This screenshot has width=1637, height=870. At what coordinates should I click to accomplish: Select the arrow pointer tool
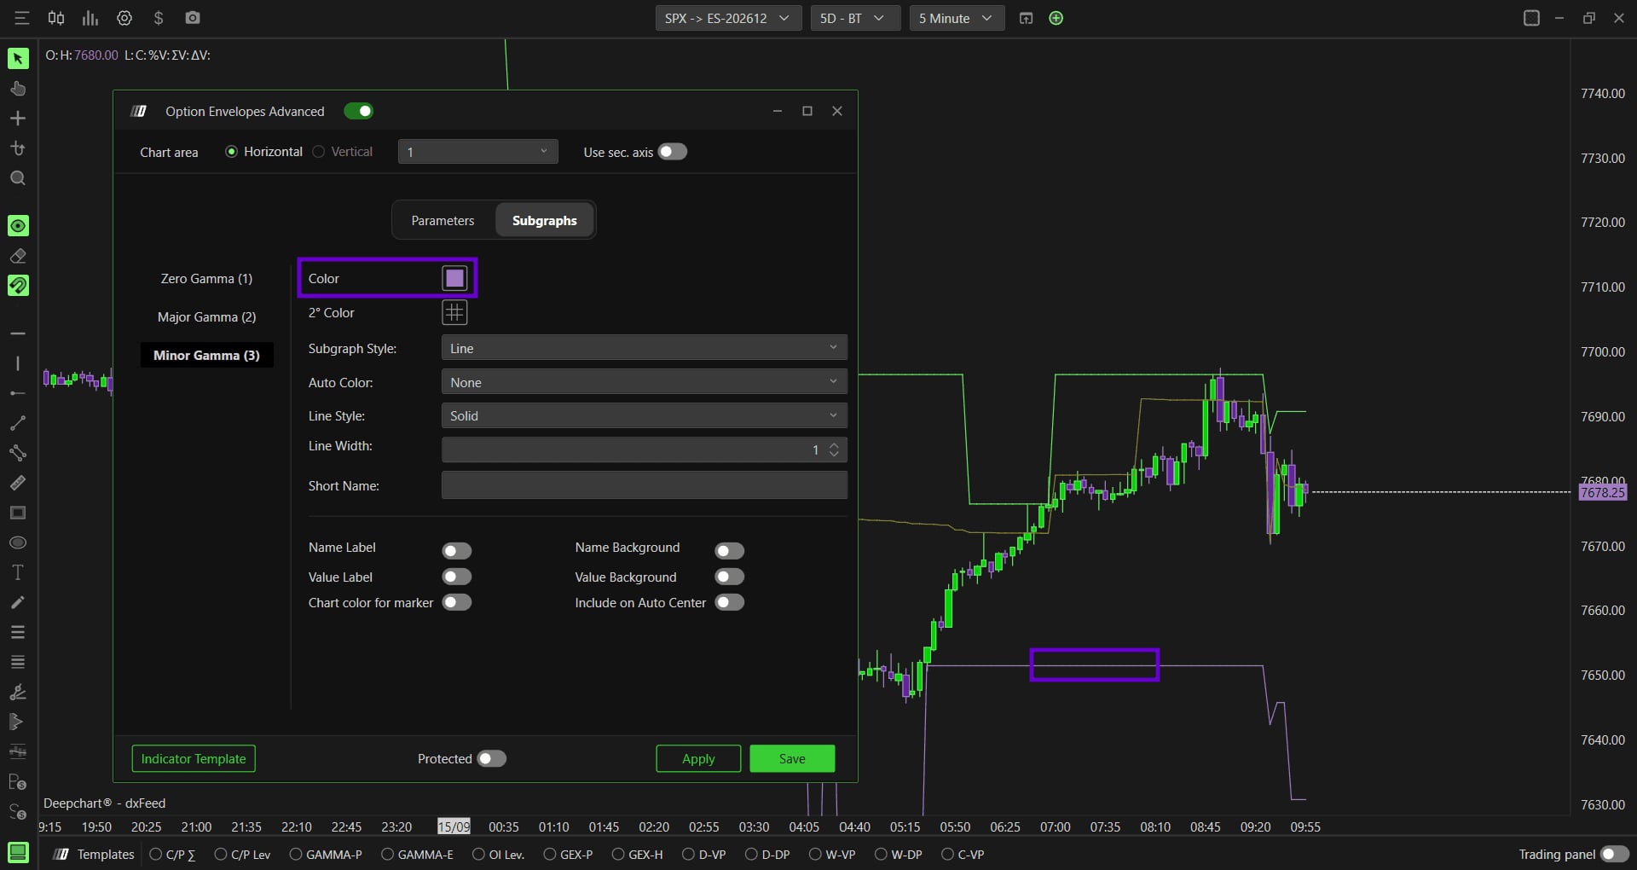[18, 58]
